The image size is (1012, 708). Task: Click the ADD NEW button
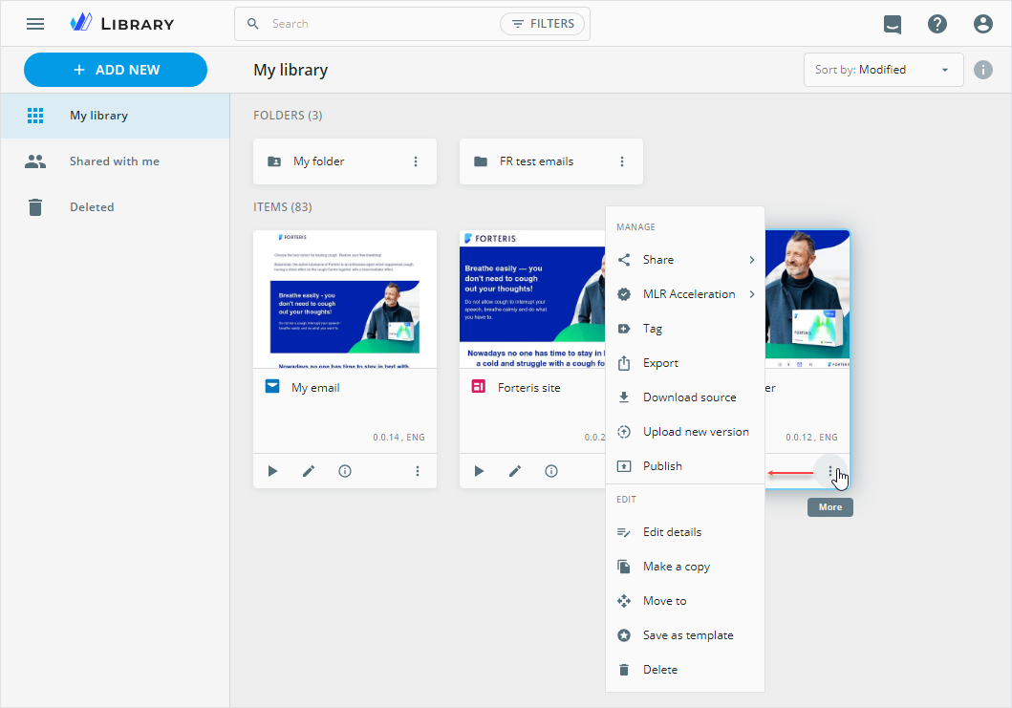[x=116, y=70]
